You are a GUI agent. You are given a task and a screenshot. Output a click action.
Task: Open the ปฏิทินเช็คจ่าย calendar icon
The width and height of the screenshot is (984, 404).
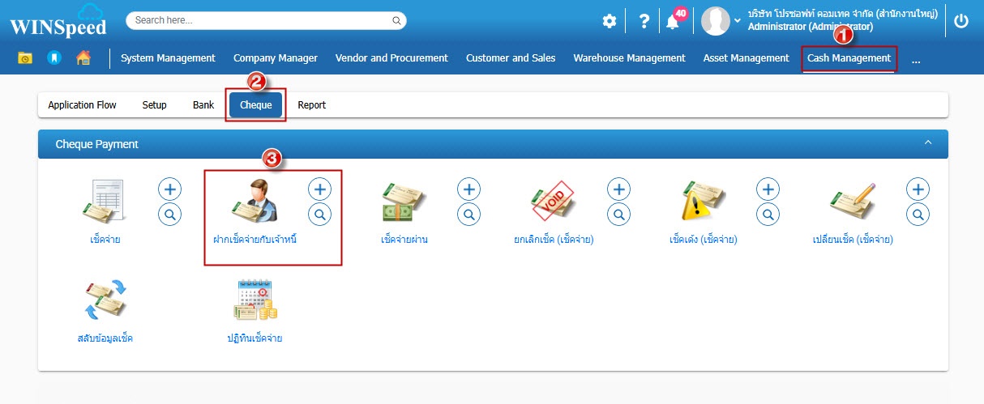click(x=255, y=300)
